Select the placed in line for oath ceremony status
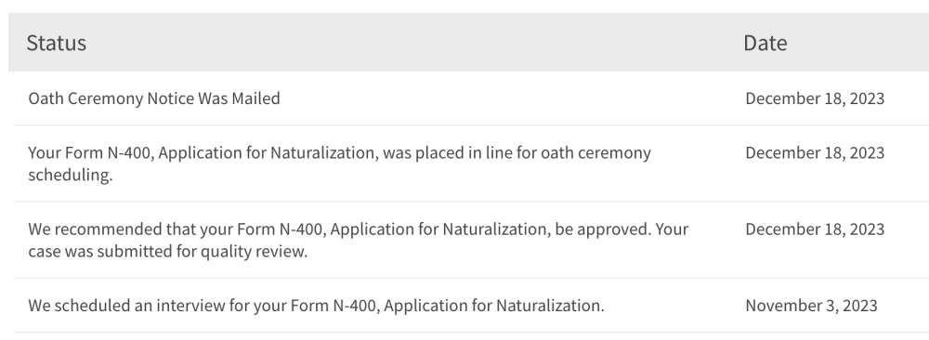This screenshot has height=340, width=929. (339, 163)
